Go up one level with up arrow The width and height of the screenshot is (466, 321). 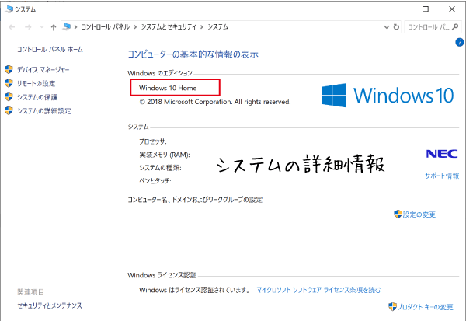click(54, 27)
